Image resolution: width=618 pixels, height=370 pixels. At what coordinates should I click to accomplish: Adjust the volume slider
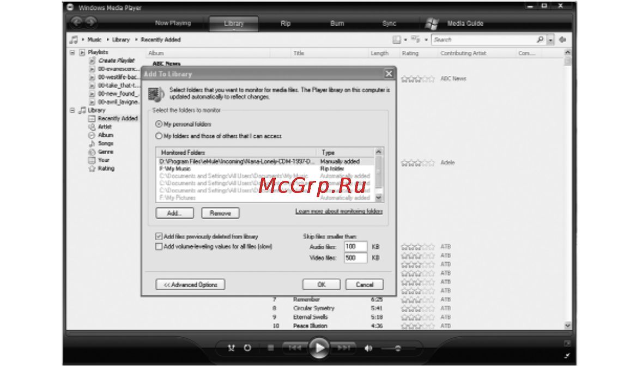(x=398, y=348)
